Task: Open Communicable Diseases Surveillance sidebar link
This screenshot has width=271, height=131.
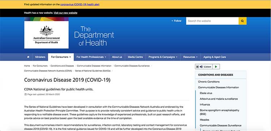Action: tap(220, 126)
